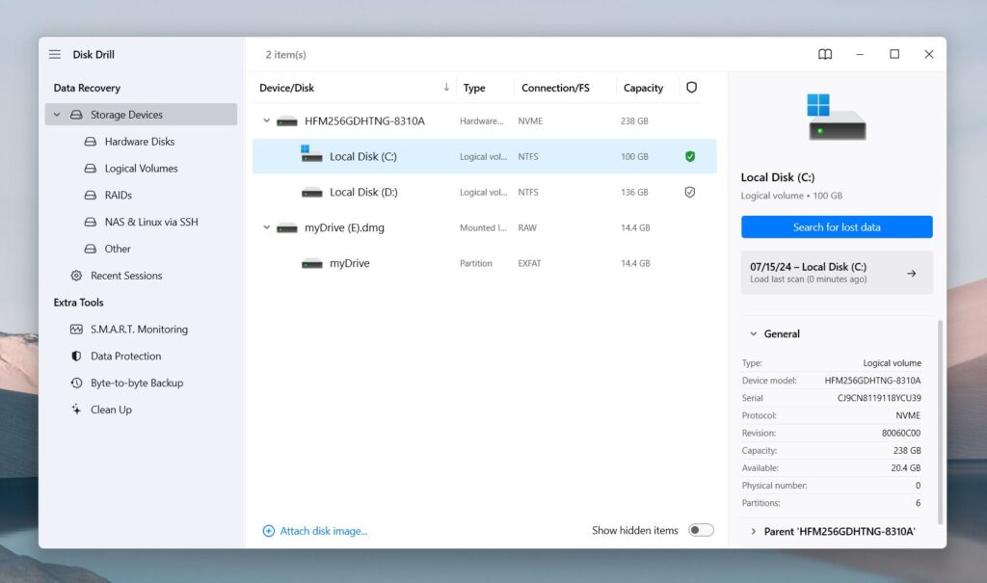Click Search for lost data

pyautogui.click(x=837, y=226)
